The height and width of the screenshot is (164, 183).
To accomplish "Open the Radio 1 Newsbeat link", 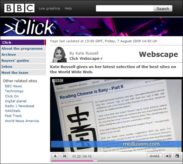I will [20, 106].
